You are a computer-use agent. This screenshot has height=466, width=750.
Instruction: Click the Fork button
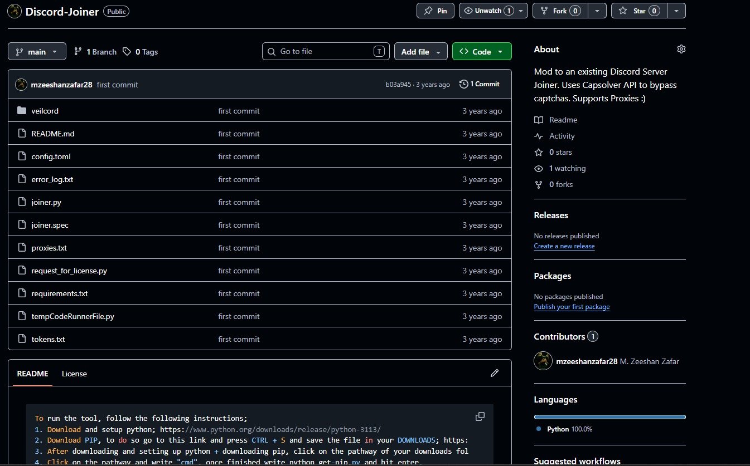[x=560, y=11]
